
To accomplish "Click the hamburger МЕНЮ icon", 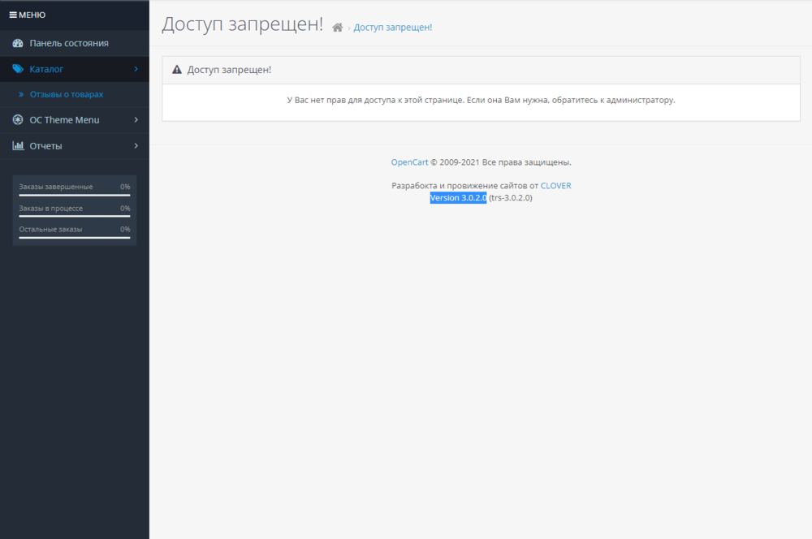I will [15, 14].
